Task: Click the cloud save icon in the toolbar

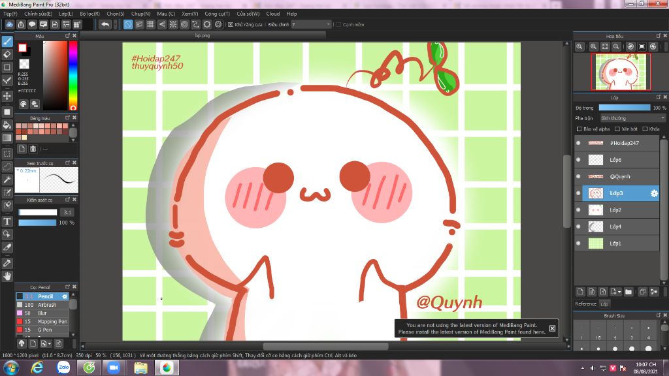Action: tap(9, 25)
